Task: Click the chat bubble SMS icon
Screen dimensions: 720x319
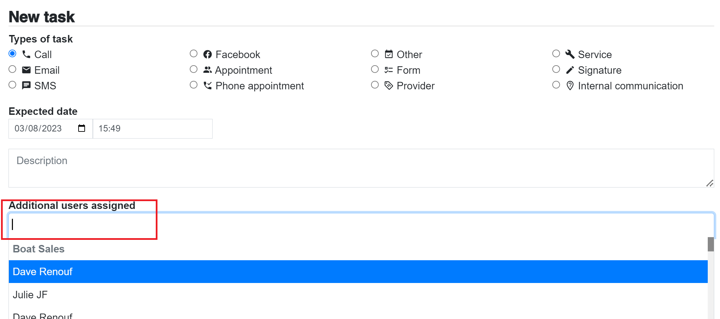Action: (26, 85)
